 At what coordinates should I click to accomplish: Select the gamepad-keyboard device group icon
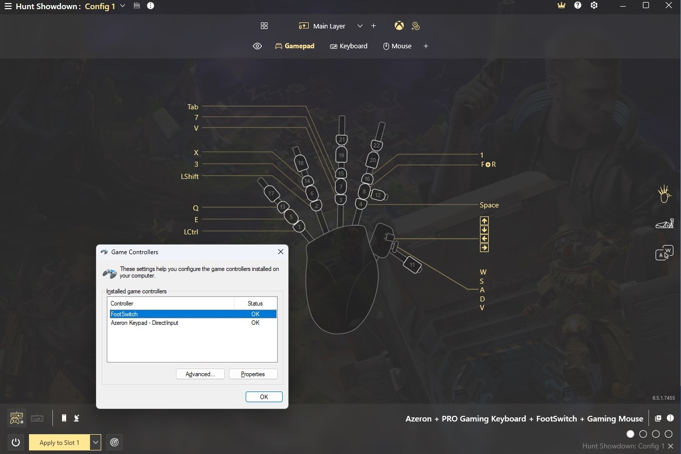pyautogui.click(x=16, y=418)
